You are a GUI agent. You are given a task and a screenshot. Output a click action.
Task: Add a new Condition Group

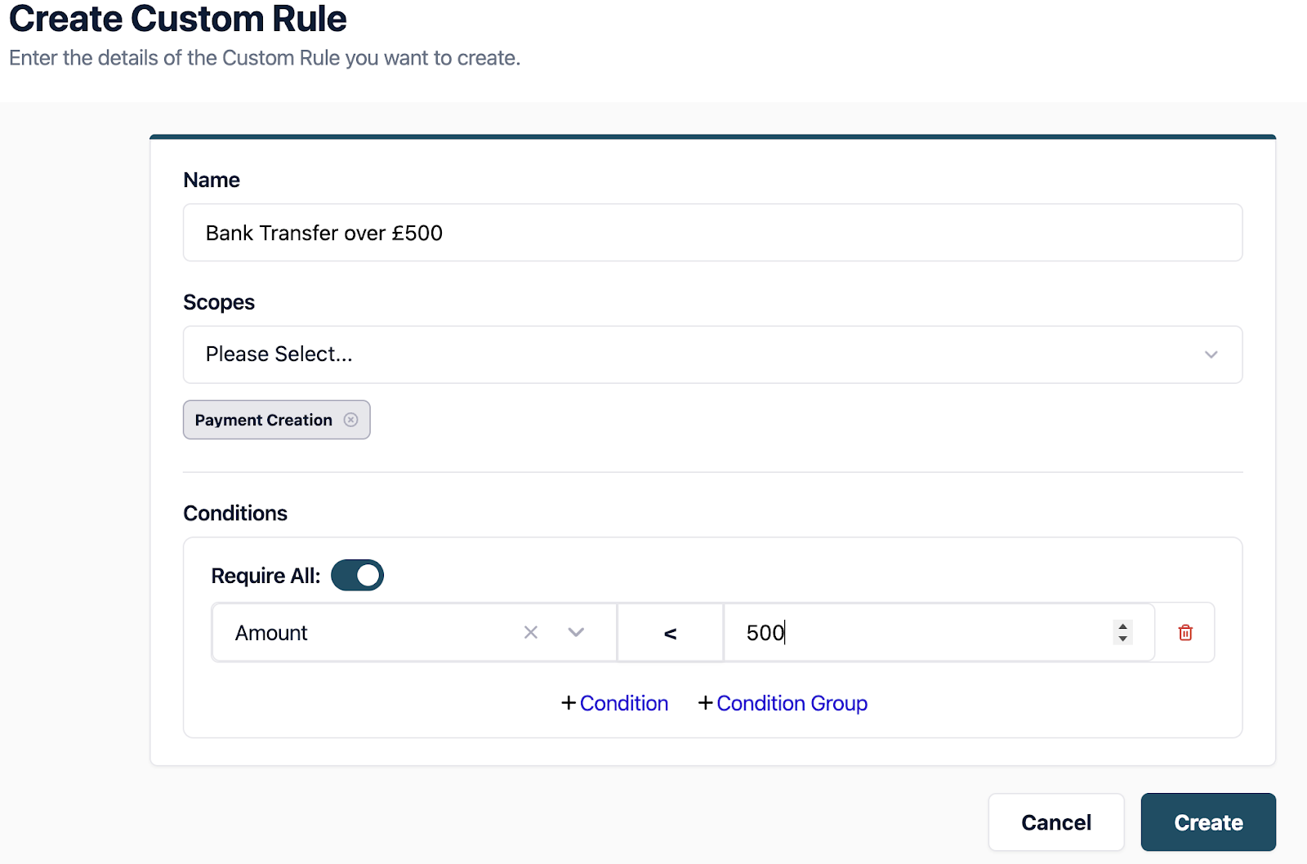click(783, 703)
